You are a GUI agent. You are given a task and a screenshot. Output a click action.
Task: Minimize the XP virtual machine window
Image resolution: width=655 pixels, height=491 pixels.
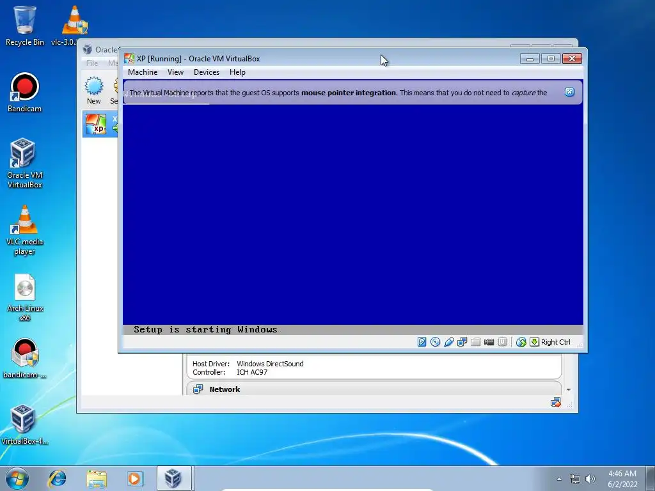pos(530,58)
